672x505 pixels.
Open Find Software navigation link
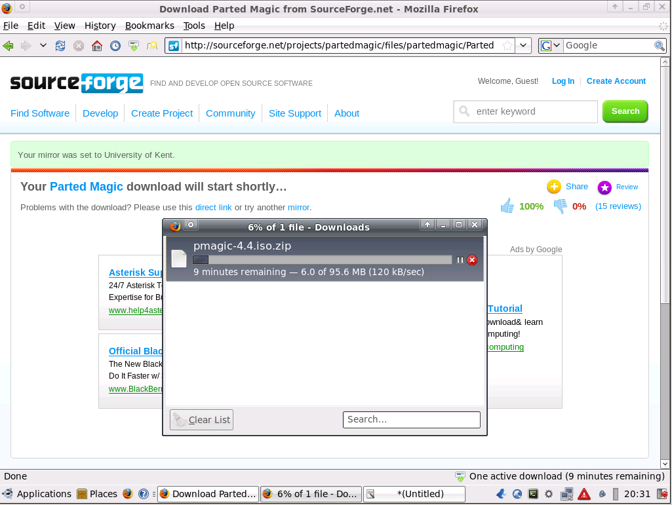[40, 113]
